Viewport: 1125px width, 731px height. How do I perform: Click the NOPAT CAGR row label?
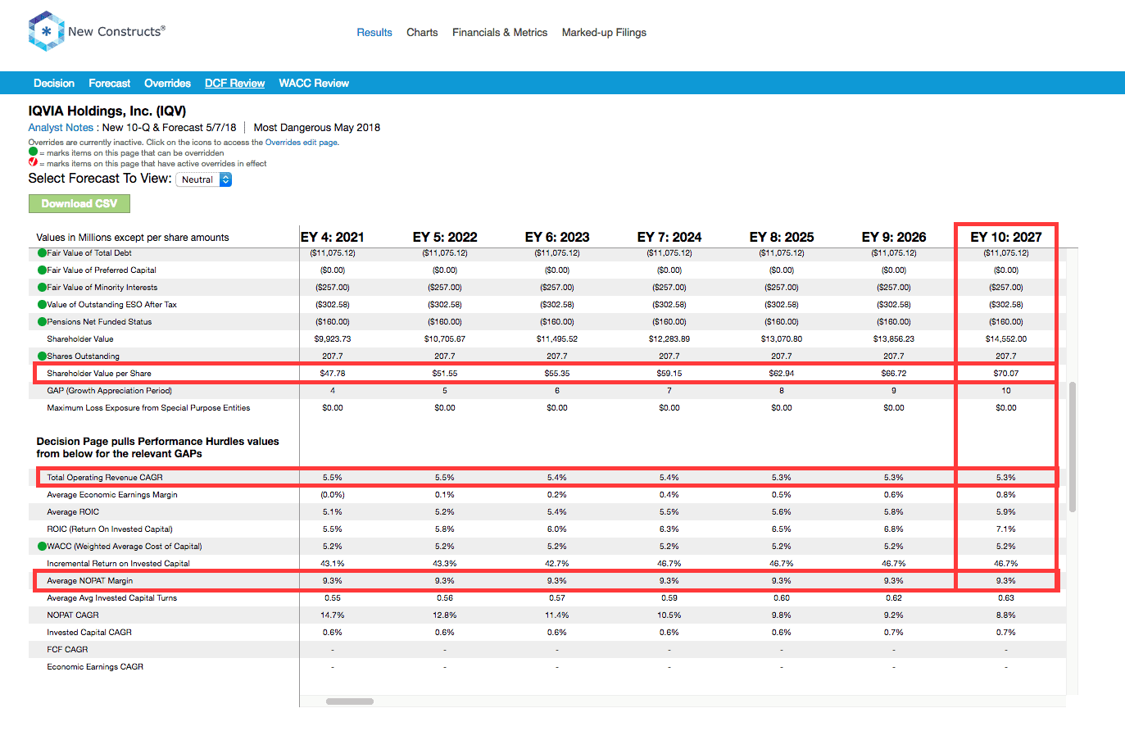(x=73, y=615)
